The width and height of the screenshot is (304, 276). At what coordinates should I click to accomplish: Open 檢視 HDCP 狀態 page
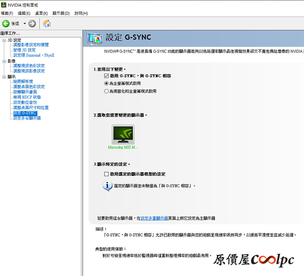click(x=27, y=97)
